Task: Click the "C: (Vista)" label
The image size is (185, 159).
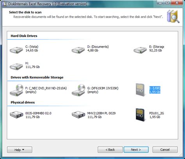Action: [32, 47]
